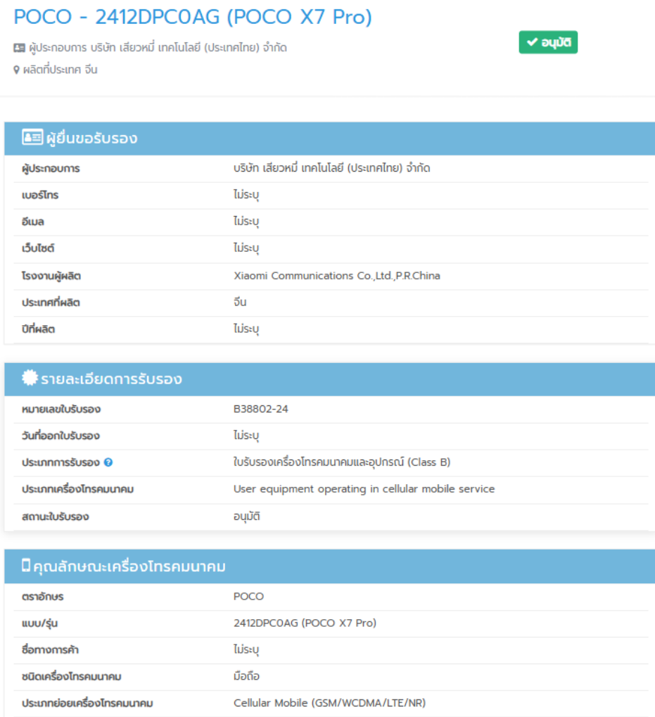Viewport: 655px width, 717px height.
Task: Click the หมายเลขใบรับรอง row label
Action: coord(61,410)
